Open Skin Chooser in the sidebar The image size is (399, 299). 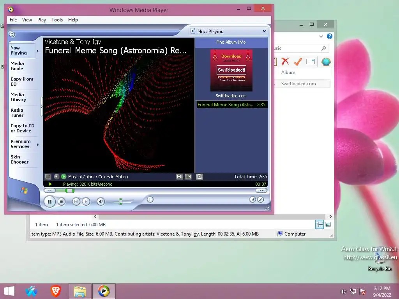(22, 159)
